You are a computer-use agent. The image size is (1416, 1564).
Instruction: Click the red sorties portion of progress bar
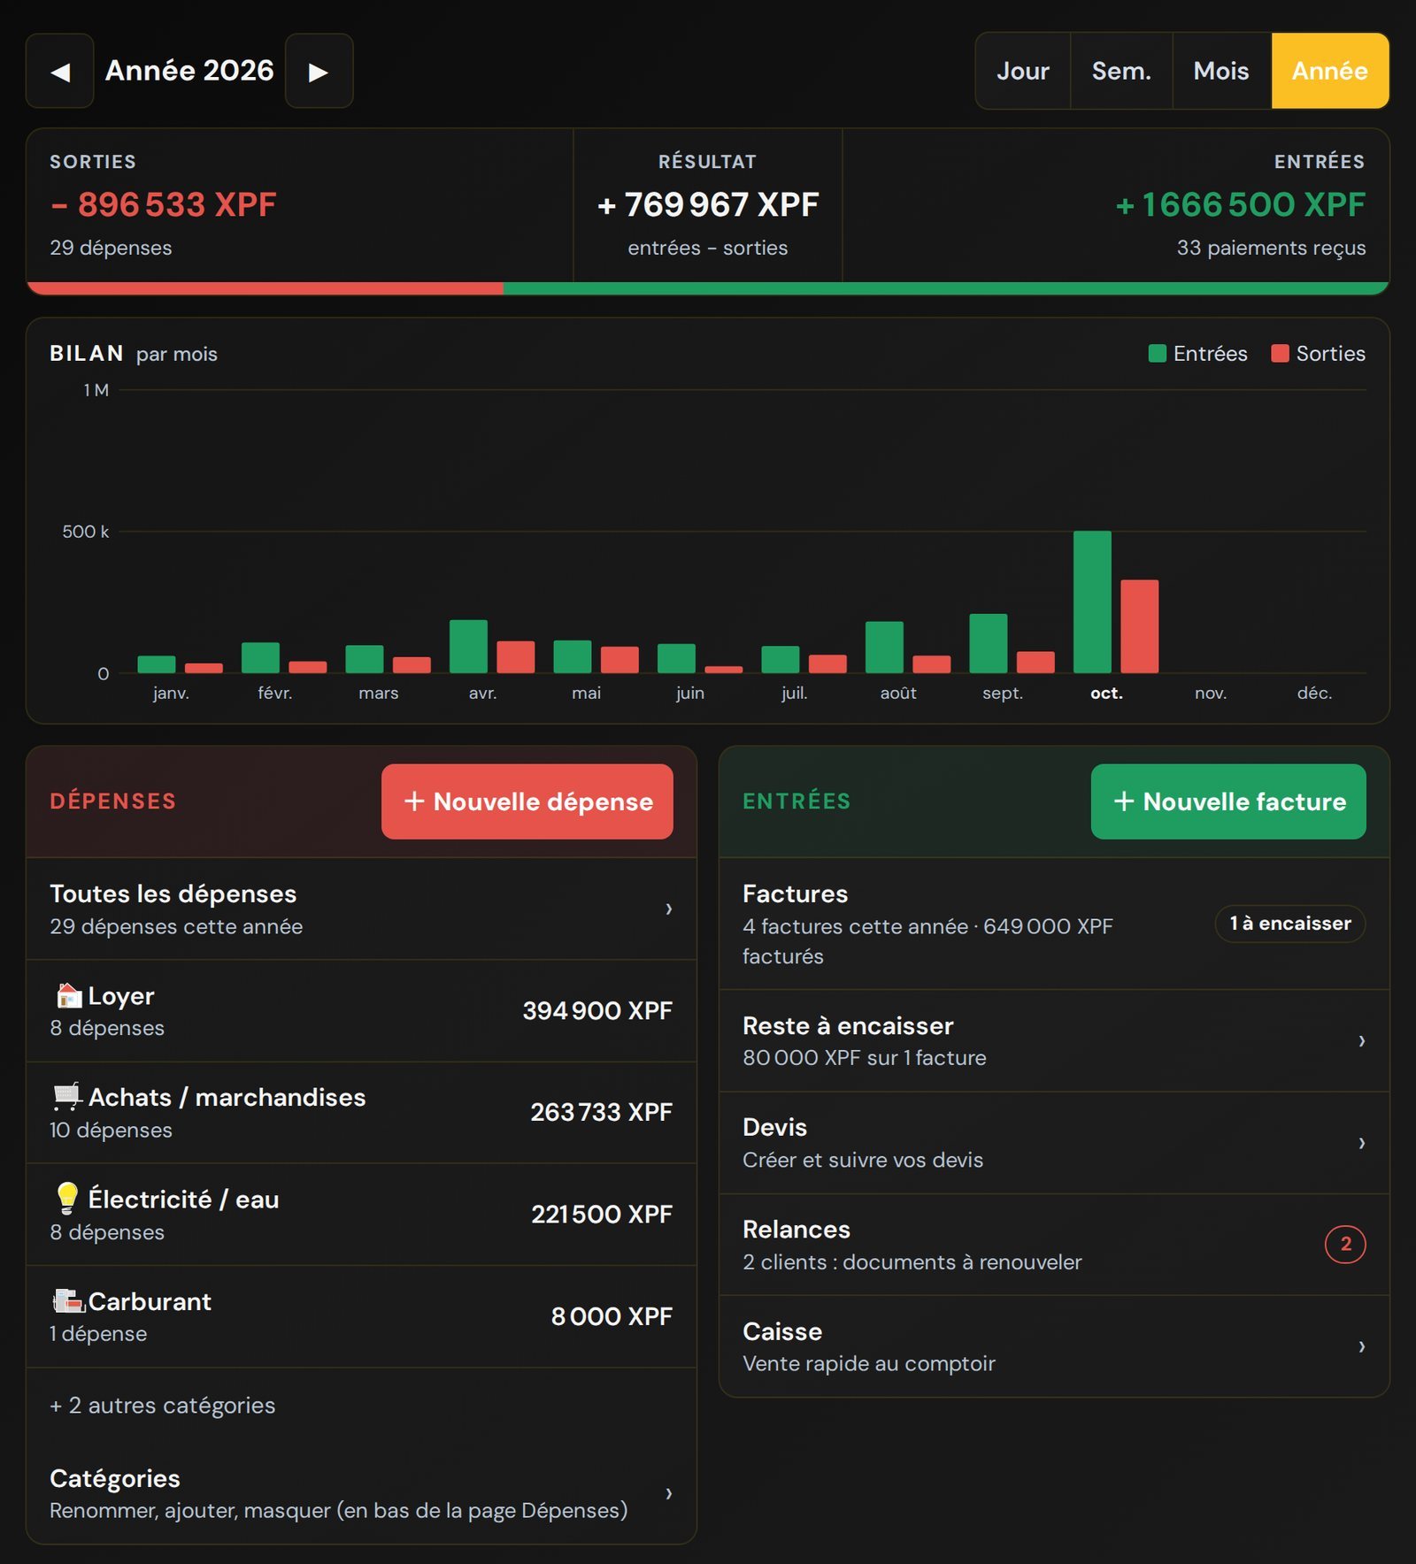click(265, 288)
